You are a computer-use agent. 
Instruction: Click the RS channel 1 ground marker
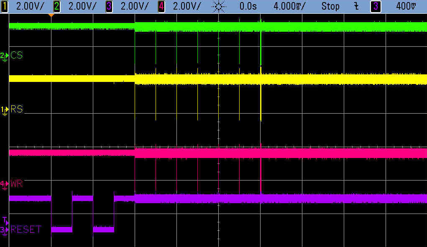coord(4,110)
